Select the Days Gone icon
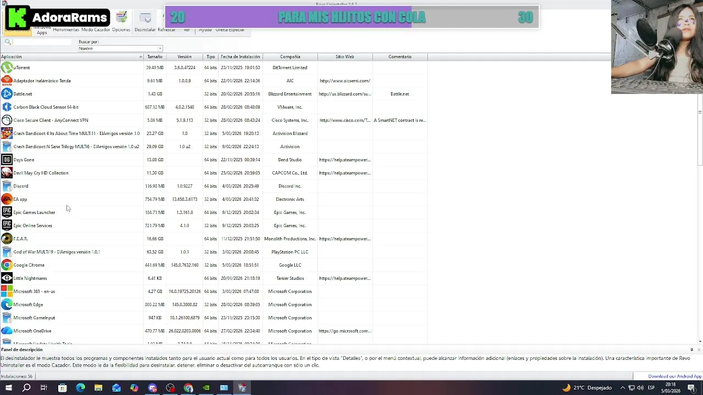The image size is (703, 395). (x=7, y=160)
